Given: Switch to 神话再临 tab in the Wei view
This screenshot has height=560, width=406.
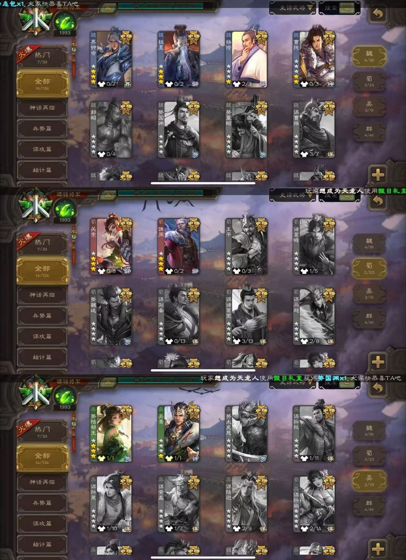Looking at the screenshot, I should click(42, 108).
